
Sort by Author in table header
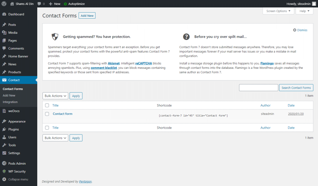pos(266,105)
